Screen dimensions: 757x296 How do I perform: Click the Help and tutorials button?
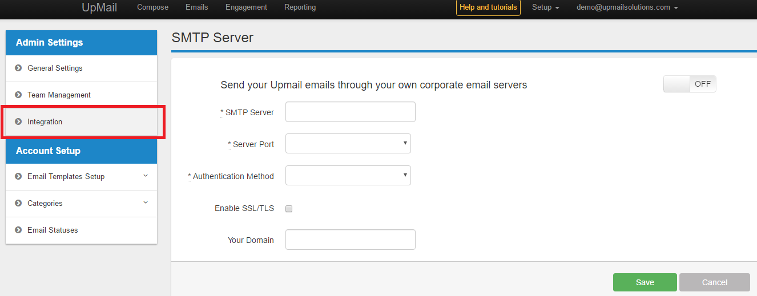(488, 7)
